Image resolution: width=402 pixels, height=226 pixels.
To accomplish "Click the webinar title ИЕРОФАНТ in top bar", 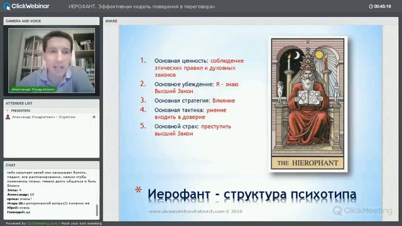I will pyautogui.click(x=142, y=7).
